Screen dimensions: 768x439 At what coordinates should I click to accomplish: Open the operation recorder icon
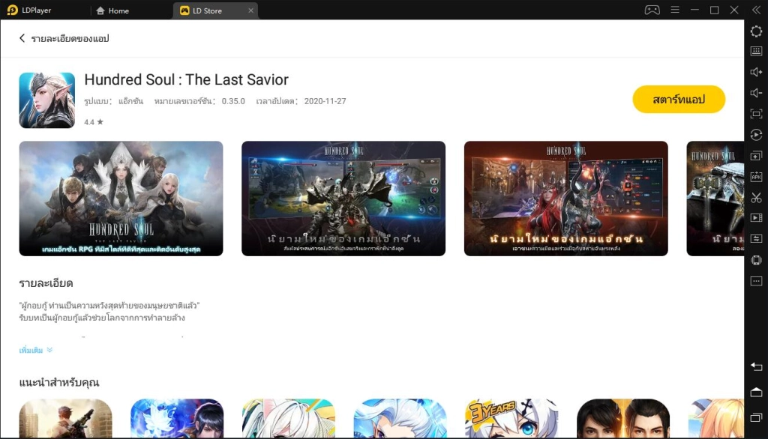coord(756,135)
